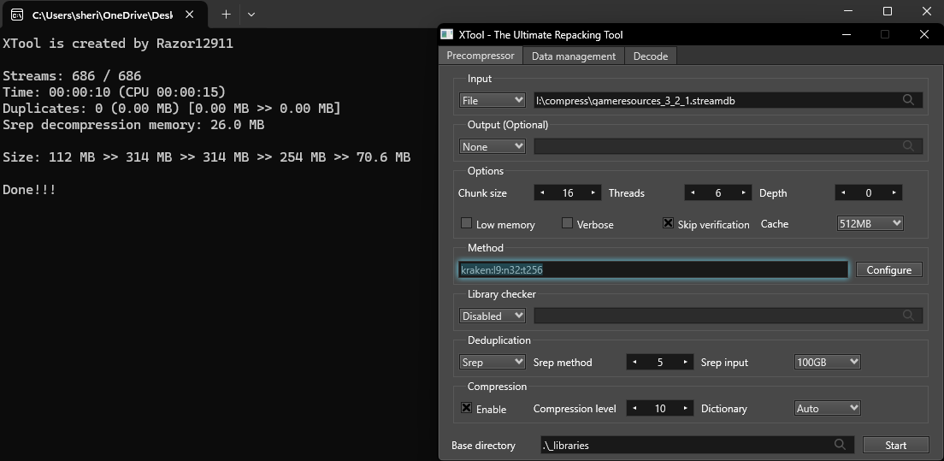Image resolution: width=944 pixels, height=461 pixels.
Task: Click the Configure button
Action: [888, 269]
